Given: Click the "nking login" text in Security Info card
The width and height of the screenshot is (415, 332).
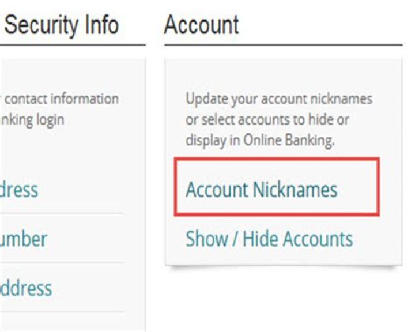Looking at the screenshot, I should 32,120.
